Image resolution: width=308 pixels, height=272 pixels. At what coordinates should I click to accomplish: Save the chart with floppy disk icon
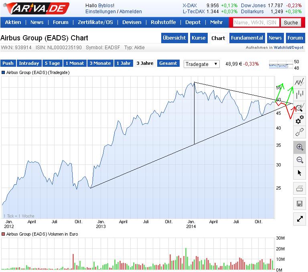coord(300,204)
